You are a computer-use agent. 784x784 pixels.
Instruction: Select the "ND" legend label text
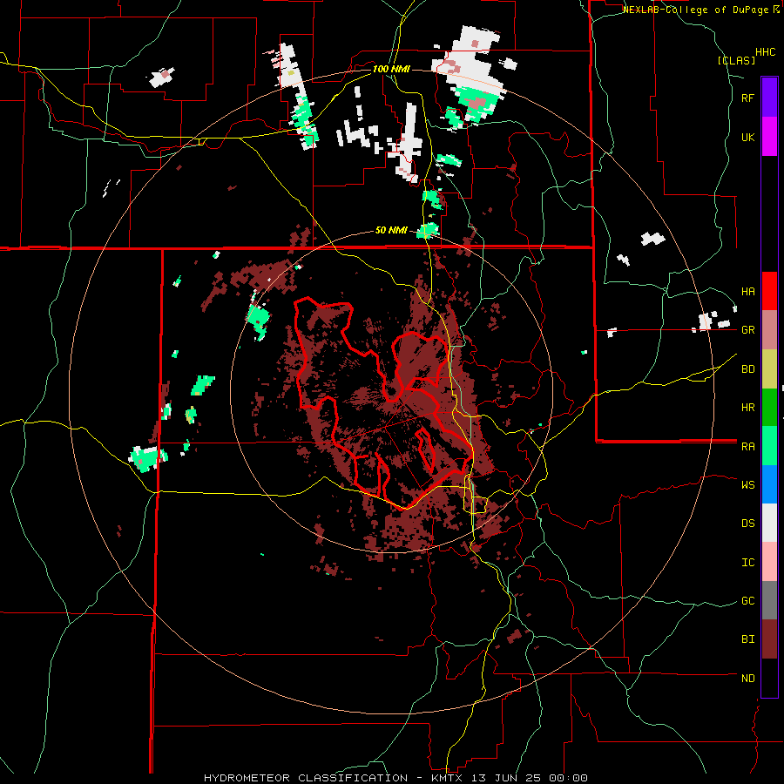[x=747, y=679]
